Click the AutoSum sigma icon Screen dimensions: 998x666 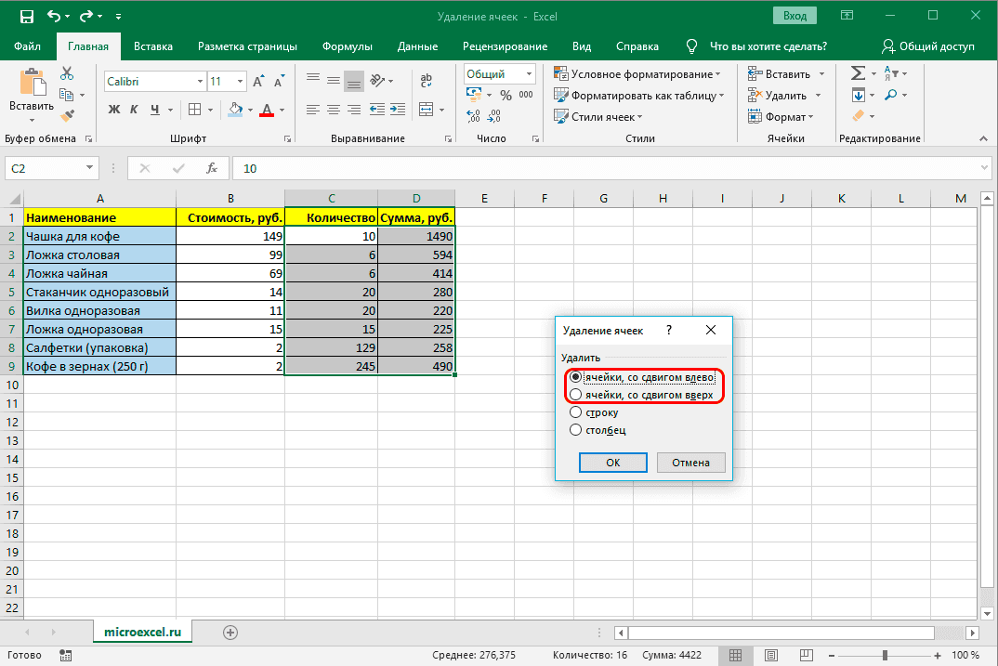click(858, 73)
